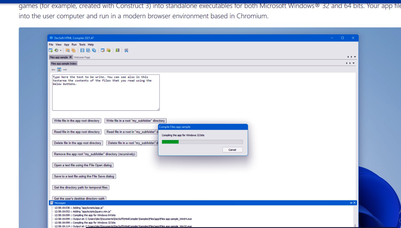
Task: Click the back arrow navigation icon
Action: pyautogui.click(x=53, y=69)
